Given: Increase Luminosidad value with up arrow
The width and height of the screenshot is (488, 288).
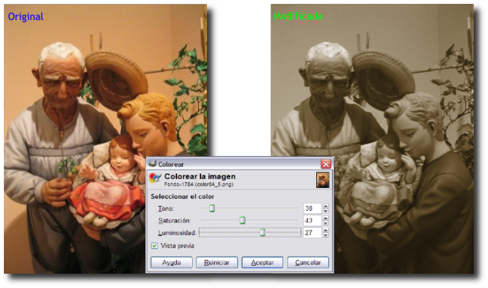Looking at the screenshot, I should tap(325, 229).
